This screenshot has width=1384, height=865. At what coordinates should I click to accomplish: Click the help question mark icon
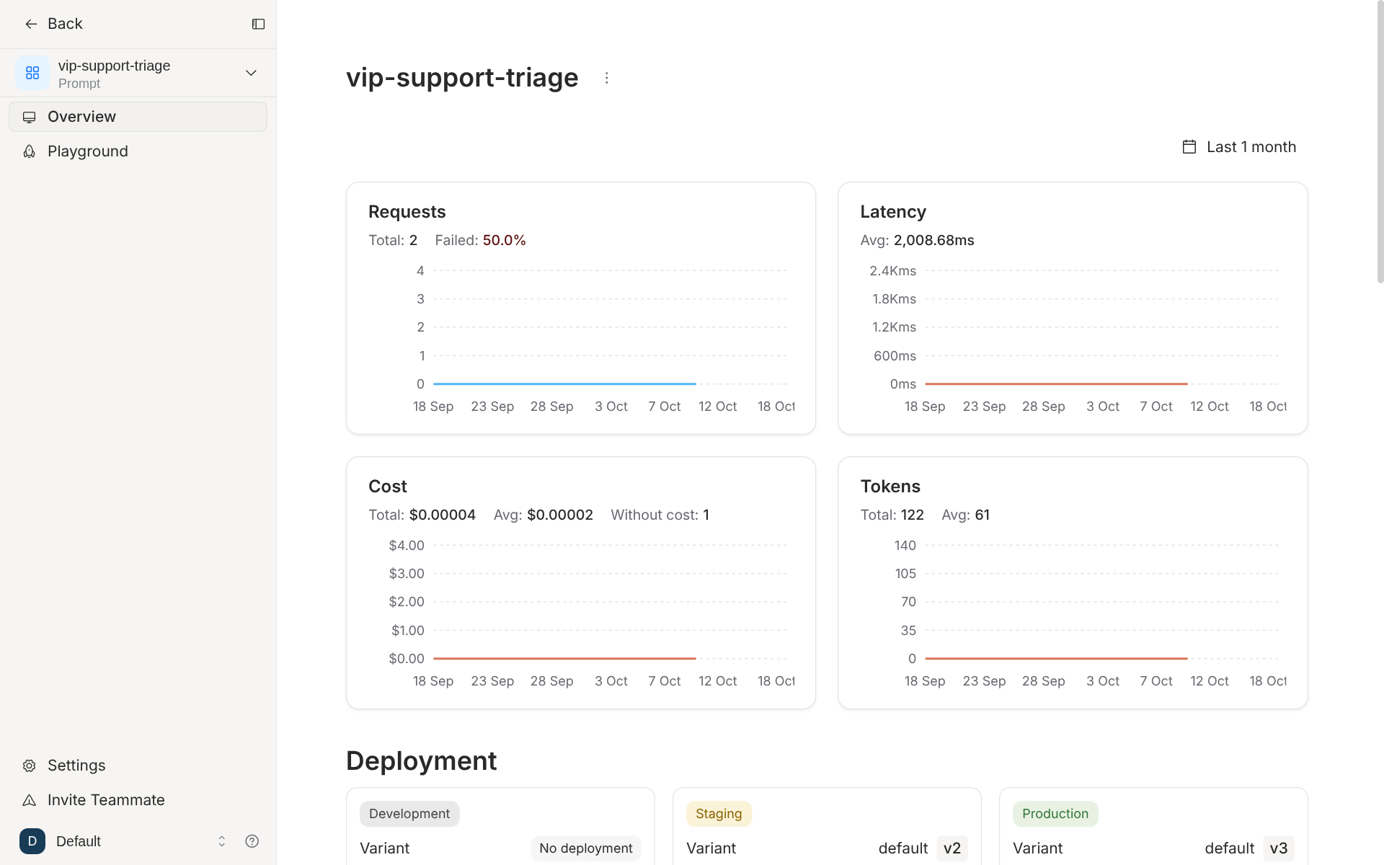click(x=252, y=841)
